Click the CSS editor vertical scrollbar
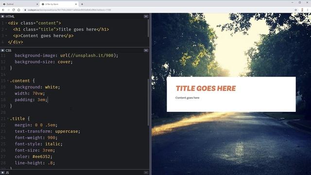311x175 pixels. 148,102
